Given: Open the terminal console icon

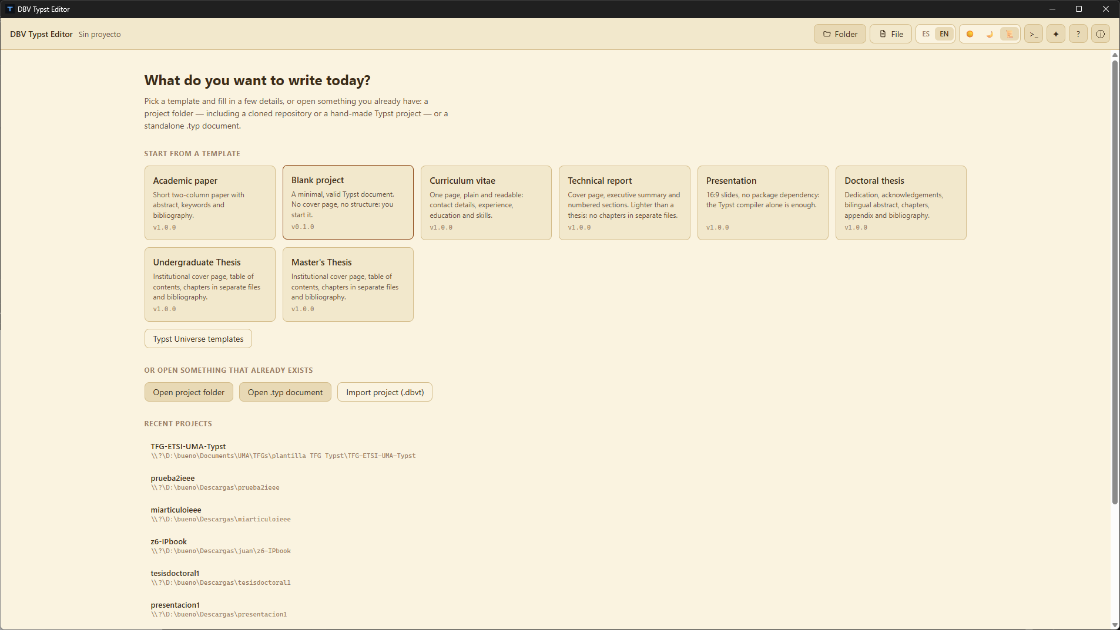Looking at the screenshot, I should (x=1034, y=34).
